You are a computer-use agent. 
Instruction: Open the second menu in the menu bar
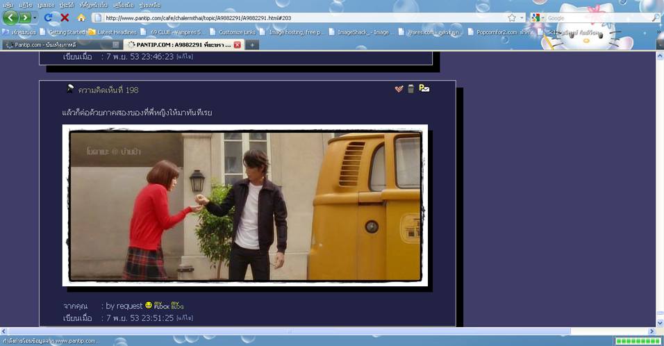(26, 5)
